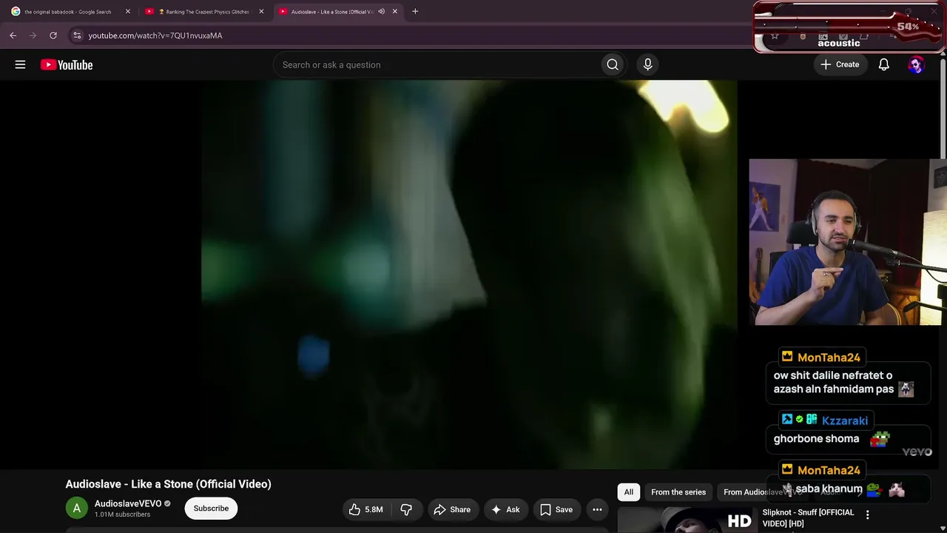Like the video with 5.8M likes
Screen dimensions: 947x533
click(x=366, y=509)
